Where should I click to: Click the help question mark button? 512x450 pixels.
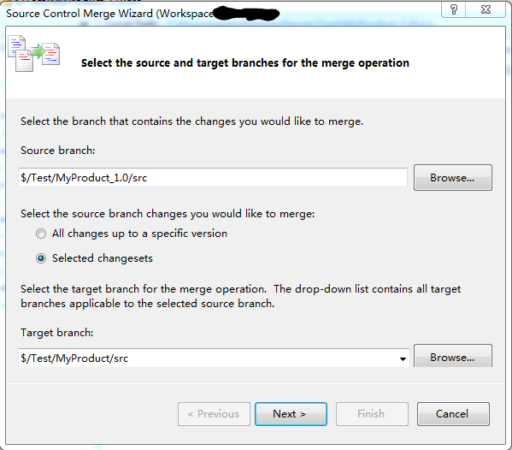click(454, 9)
